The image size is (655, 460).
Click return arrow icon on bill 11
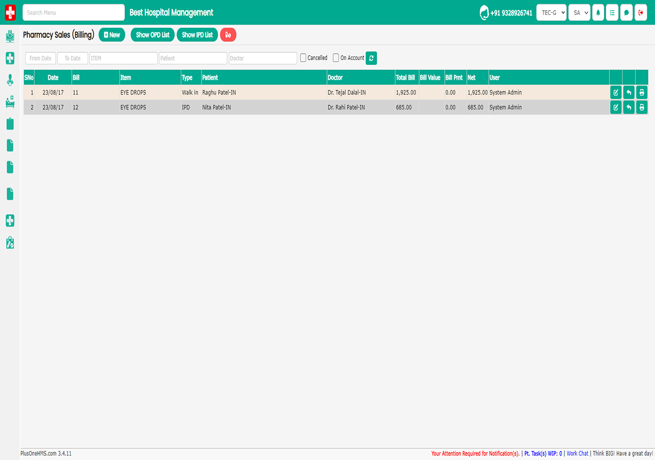tap(629, 93)
